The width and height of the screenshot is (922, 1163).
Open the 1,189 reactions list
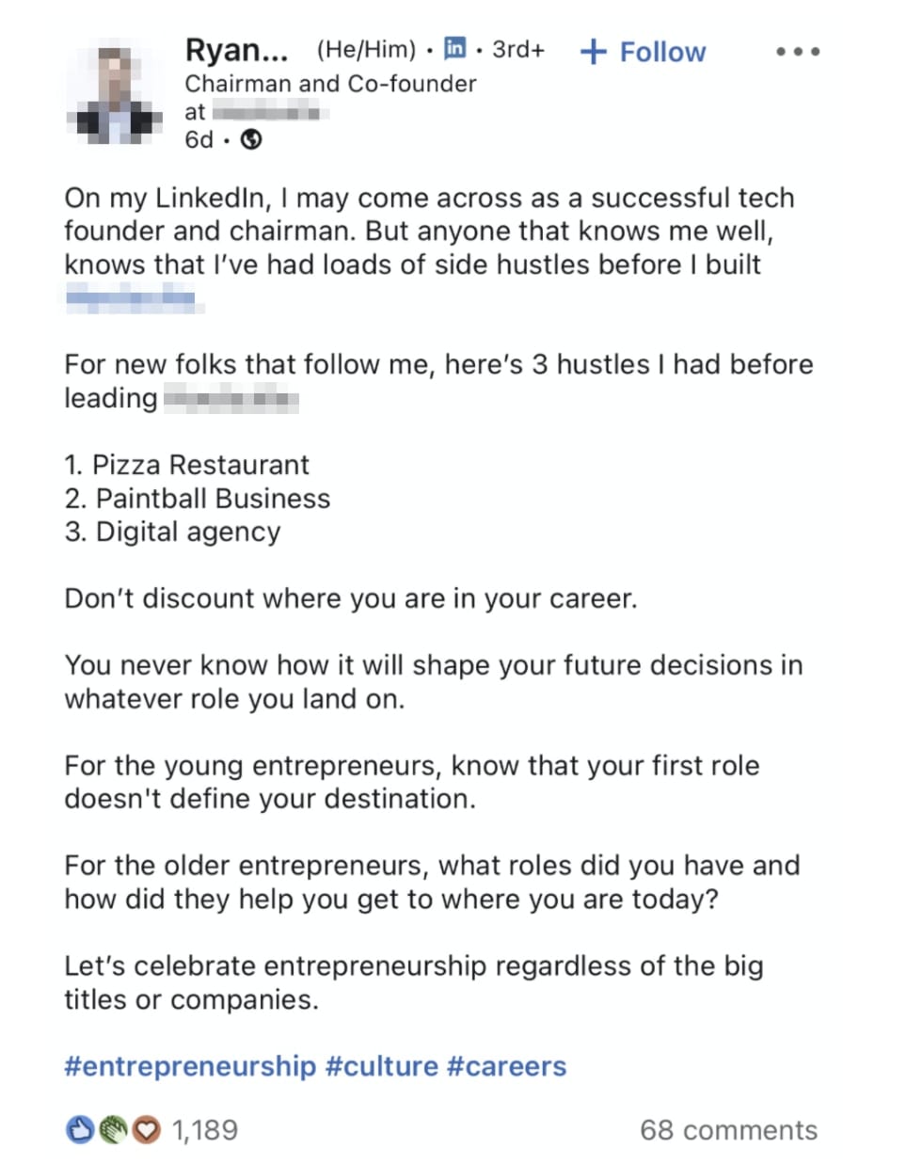[x=205, y=1130]
